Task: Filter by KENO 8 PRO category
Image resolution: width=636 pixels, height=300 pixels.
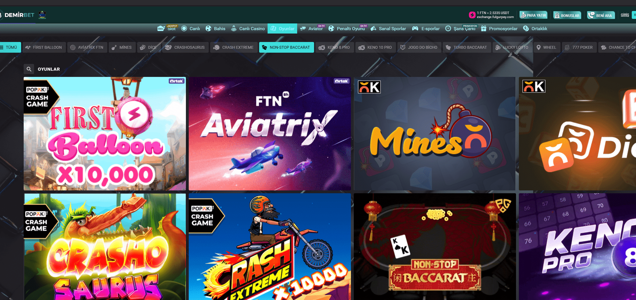Action: (x=335, y=47)
